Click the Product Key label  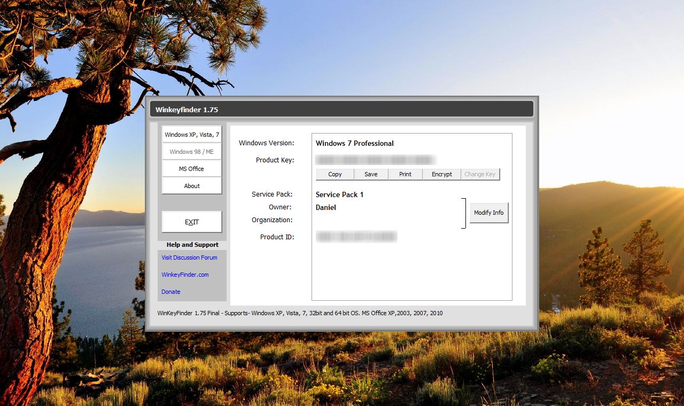(275, 160)
